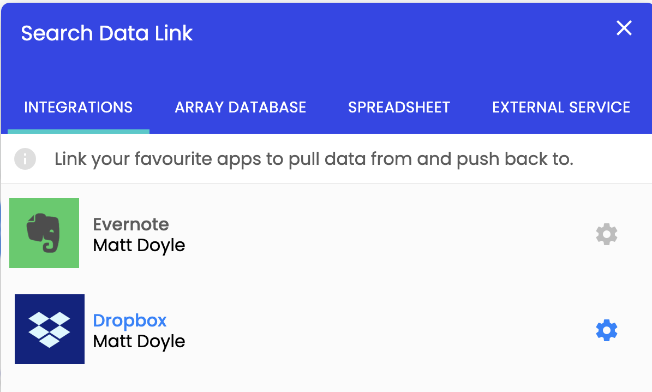
Task: Open the Spreadsheet tab
Action: click(399, 108)
